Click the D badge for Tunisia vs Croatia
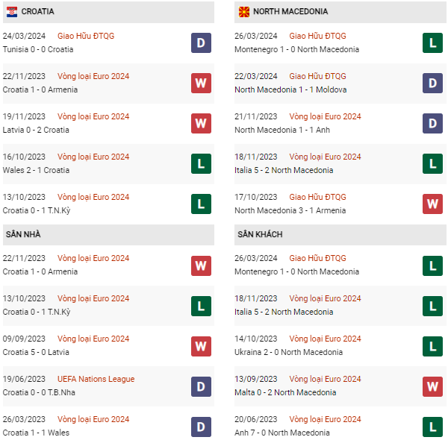The image size is (448, 443). [x=201, y=43]
